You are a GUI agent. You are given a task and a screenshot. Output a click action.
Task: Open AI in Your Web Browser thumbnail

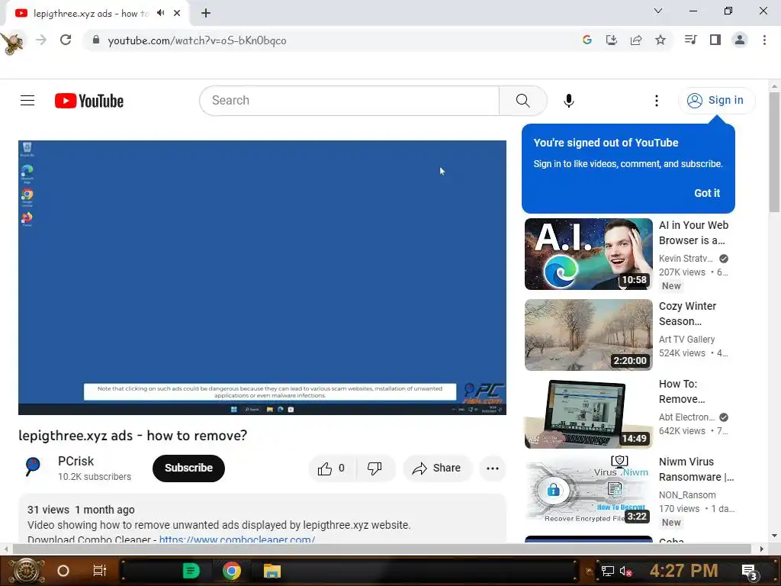click(x=588, y=254)
